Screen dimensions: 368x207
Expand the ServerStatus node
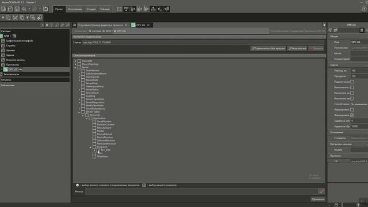point(79,90)
